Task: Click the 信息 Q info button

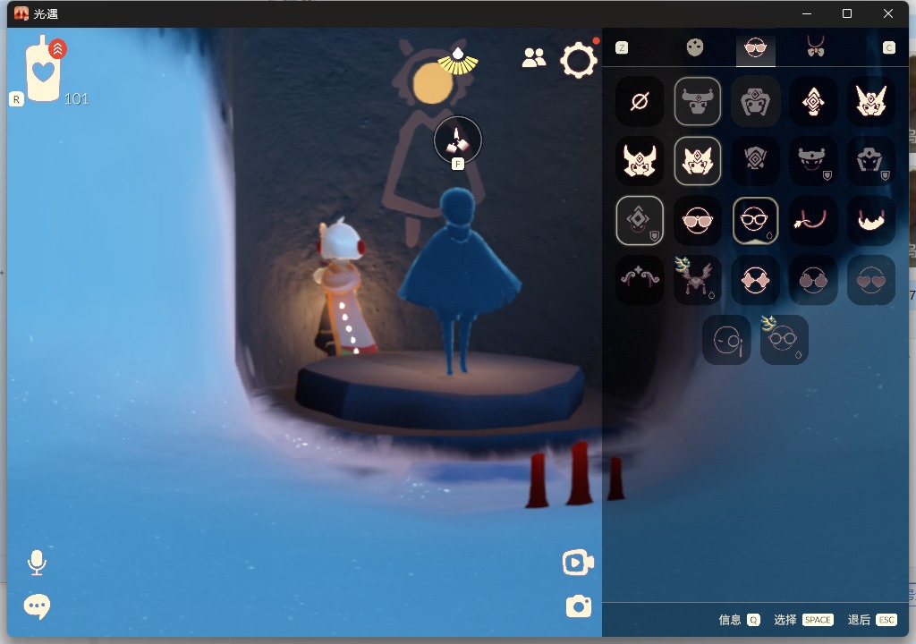Action: 739,620
